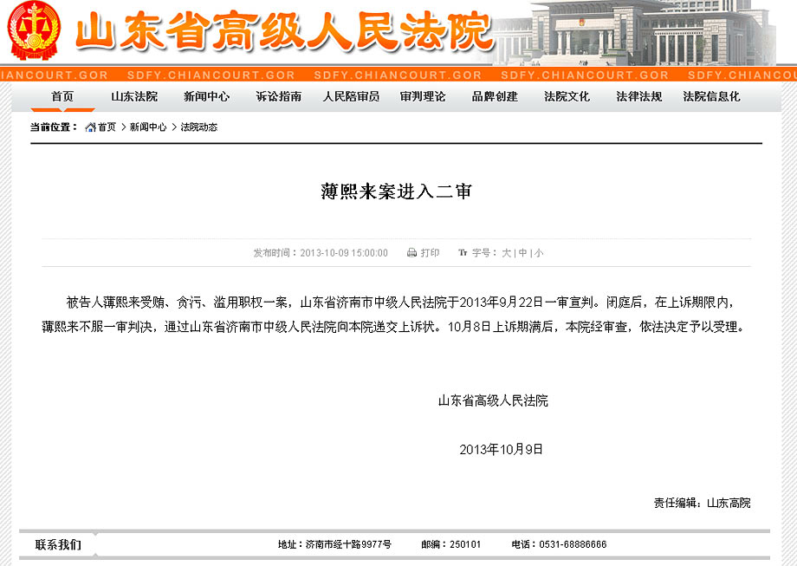This screenshot has width=797, height=566.
Task: Navigate to 品牌创建 section
Action: pyautogui.click(x=495, y=96)
